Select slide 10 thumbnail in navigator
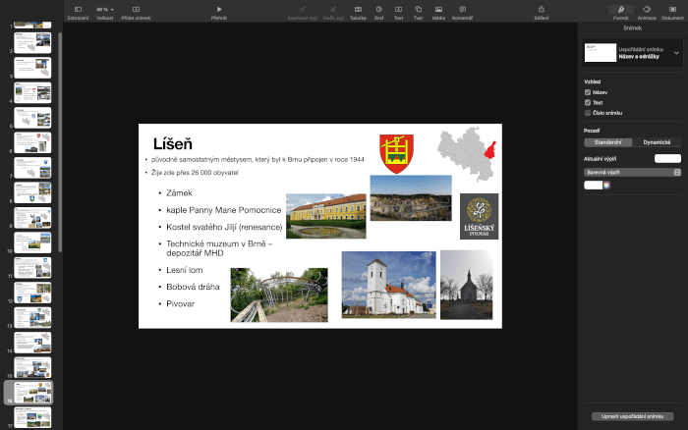 click(x=32, y=242)
